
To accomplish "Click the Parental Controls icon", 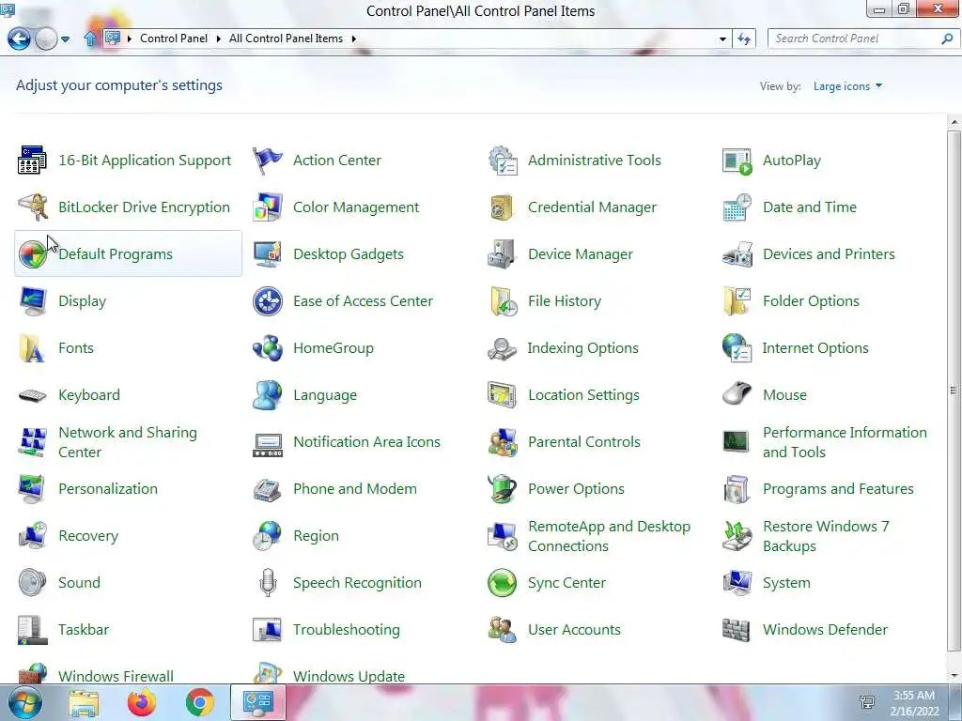I will pyautogui.click(x=503, y=442).
